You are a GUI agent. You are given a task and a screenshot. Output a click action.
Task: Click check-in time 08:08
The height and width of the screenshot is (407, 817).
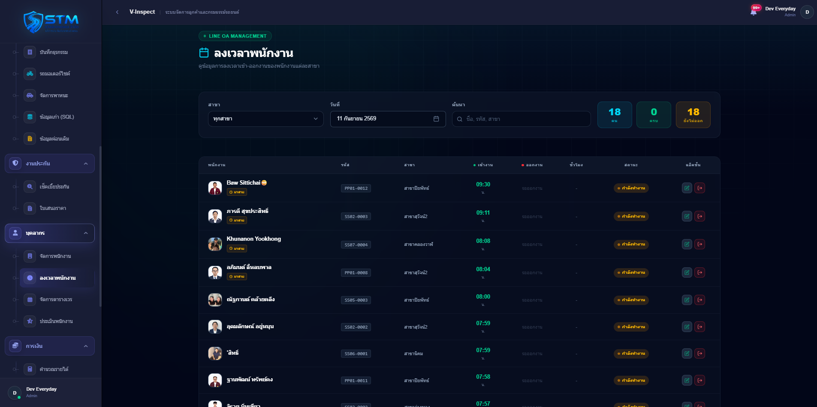[x=483, y=241]
